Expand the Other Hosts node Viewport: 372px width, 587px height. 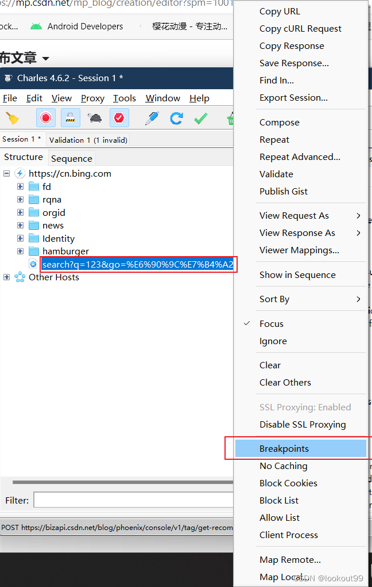[6, 277]
